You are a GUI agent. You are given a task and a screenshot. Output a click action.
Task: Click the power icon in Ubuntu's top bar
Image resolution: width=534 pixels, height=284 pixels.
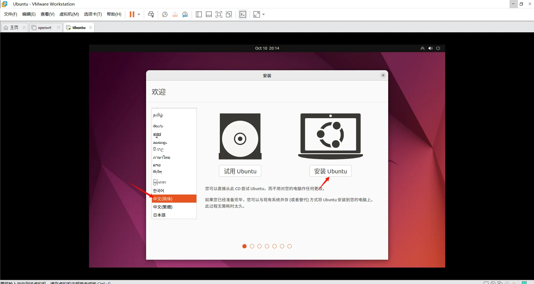coord(438,48)
